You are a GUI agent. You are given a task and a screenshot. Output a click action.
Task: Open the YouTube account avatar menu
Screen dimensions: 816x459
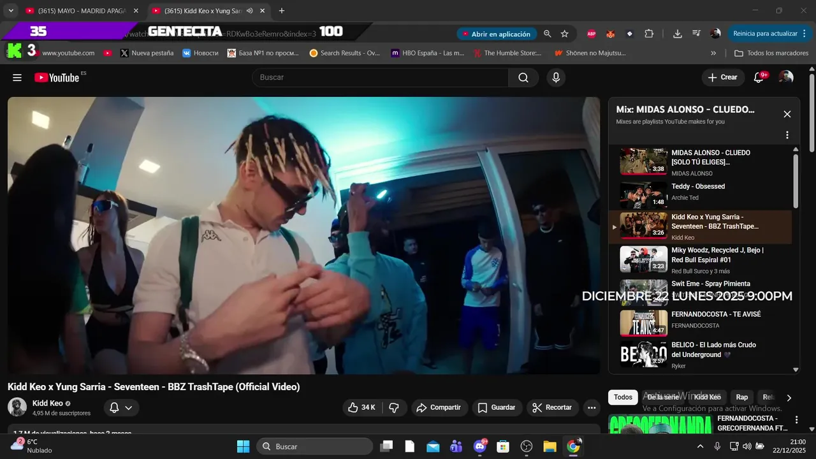click(x=786, y=77)
